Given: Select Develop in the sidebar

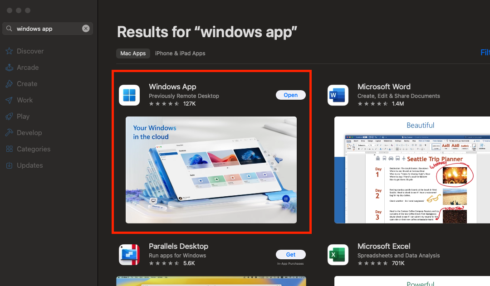Looking at the screenshot, I should [x=29, y=133].
